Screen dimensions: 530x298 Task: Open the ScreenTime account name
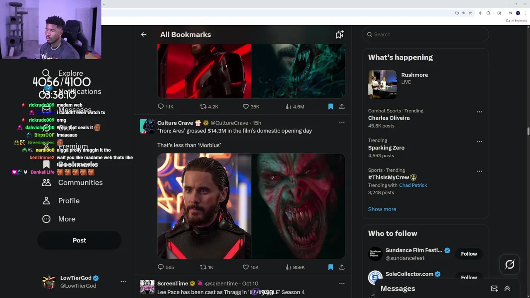(173, 284)
